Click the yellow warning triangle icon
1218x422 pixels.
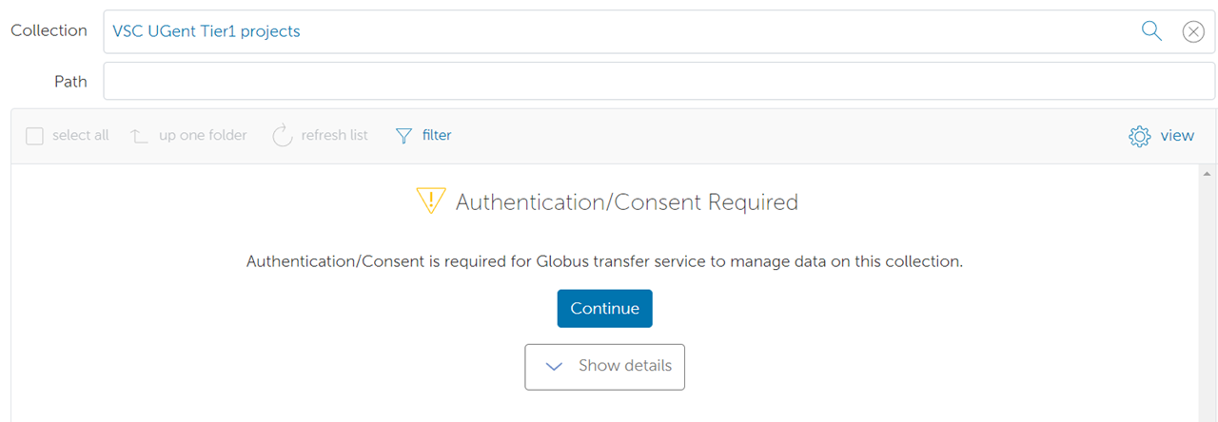[x=431, y=201]
